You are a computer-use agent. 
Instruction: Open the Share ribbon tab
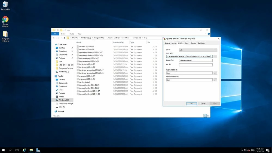71,34
